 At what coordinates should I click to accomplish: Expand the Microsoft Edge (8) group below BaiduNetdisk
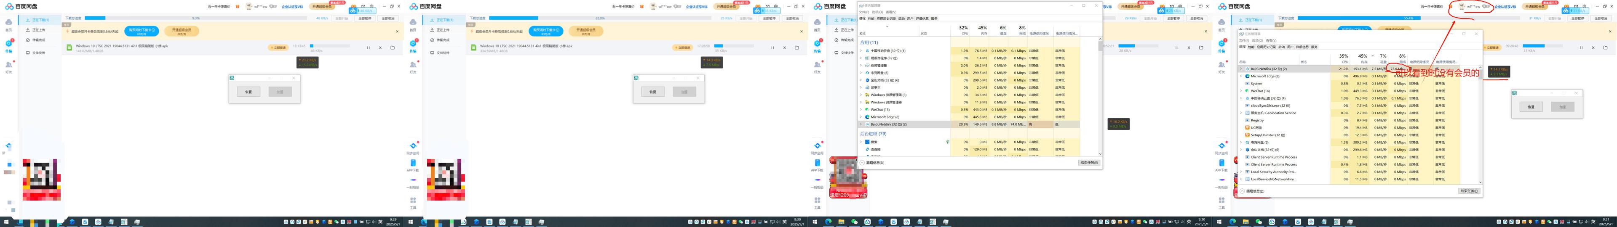pos(1241,77)
